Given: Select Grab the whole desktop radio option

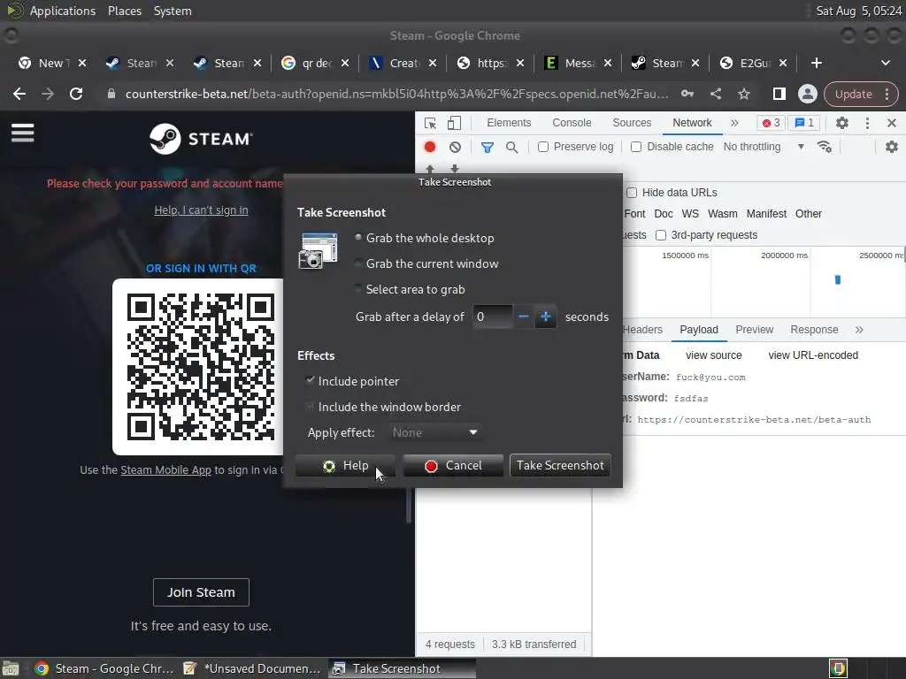Looking at the screenshot, I should 424,238.
